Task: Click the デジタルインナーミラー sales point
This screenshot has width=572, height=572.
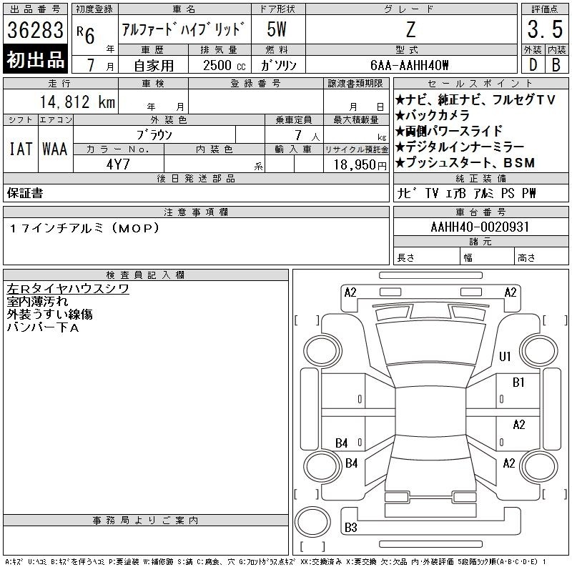Action: tap(460, 147)
